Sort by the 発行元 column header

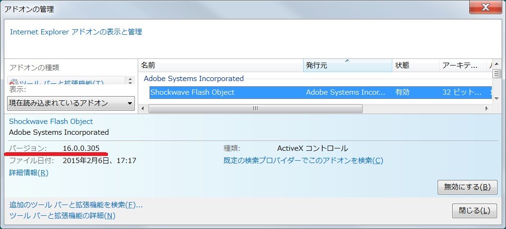(348, 65)
